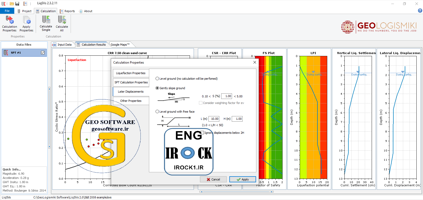This screenshot has width=423, height=200.
Task: Uncheck the SPT #1 data file checkbox
Action: point(43,53)
